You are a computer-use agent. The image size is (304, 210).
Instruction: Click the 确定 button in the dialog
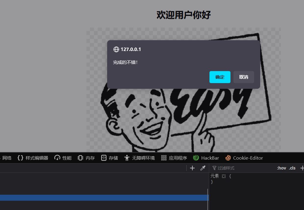220,77
